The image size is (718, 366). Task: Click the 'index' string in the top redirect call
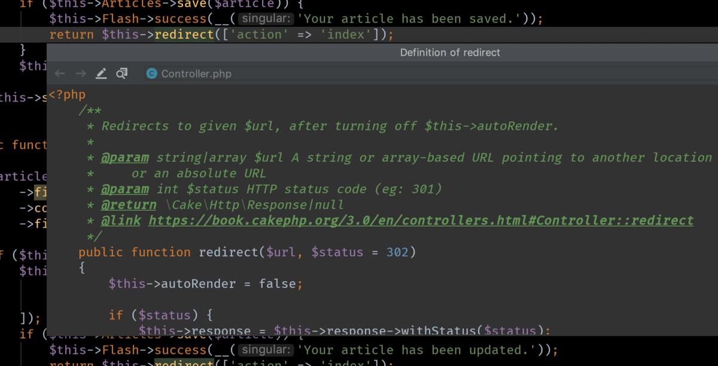[346, 35]
